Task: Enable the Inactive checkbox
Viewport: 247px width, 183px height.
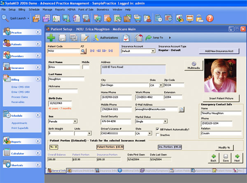Action: click(x=158, y=135)
